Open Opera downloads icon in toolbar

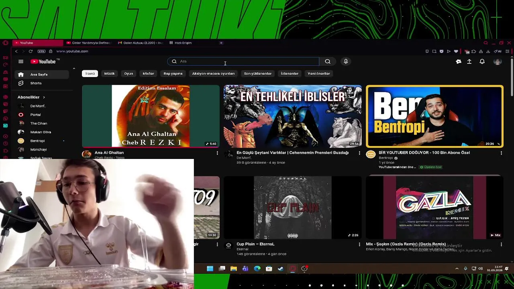pyautogui.click(x=488, y=51)
